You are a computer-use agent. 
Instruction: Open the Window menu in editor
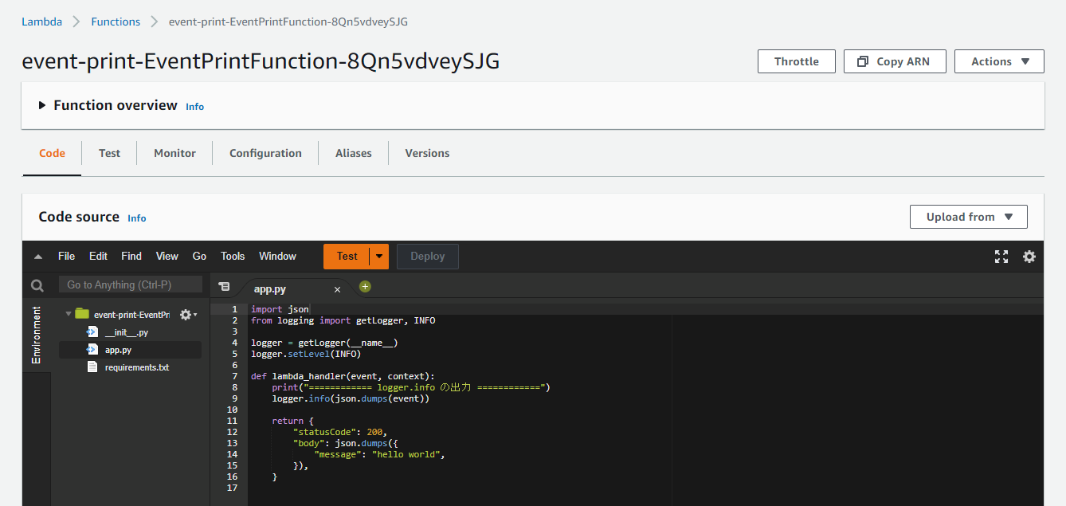click(277, 256)
